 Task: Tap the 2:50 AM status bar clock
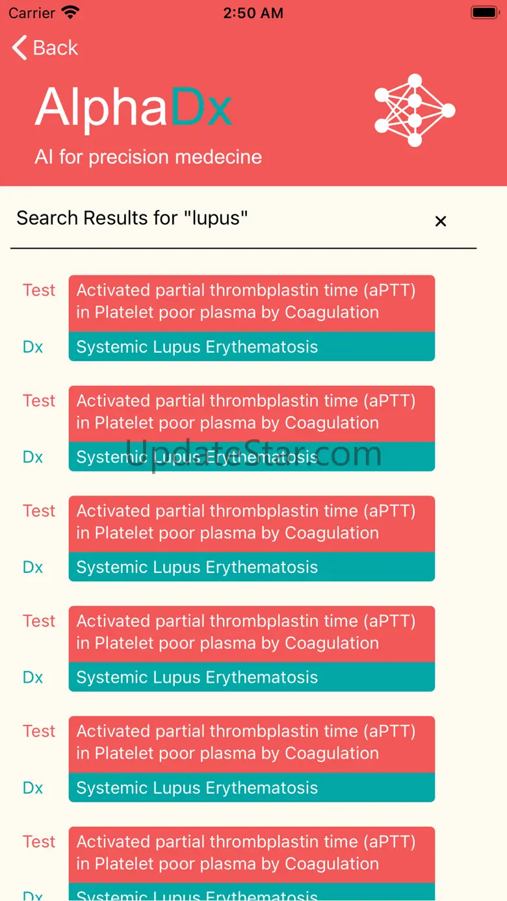(253, 13)
